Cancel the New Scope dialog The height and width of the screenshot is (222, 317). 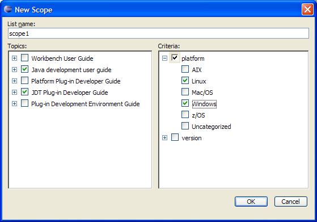291,202
